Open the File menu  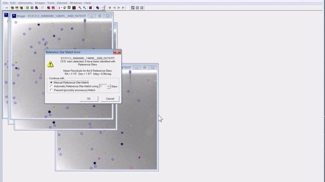6,3
